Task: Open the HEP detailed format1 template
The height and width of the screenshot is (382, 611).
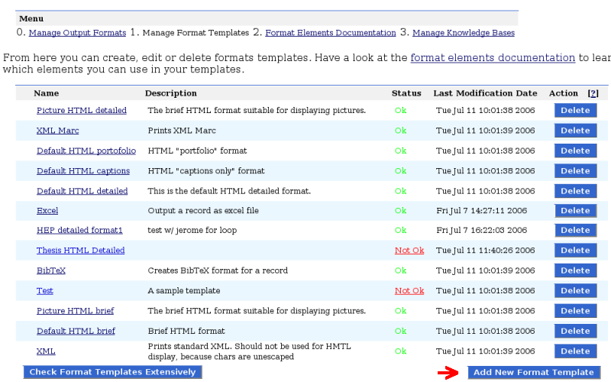Action: coord(79,230)
